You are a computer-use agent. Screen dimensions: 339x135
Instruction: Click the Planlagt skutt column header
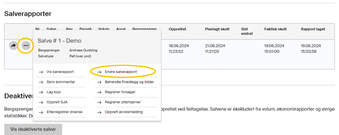[x=217, y=29]
